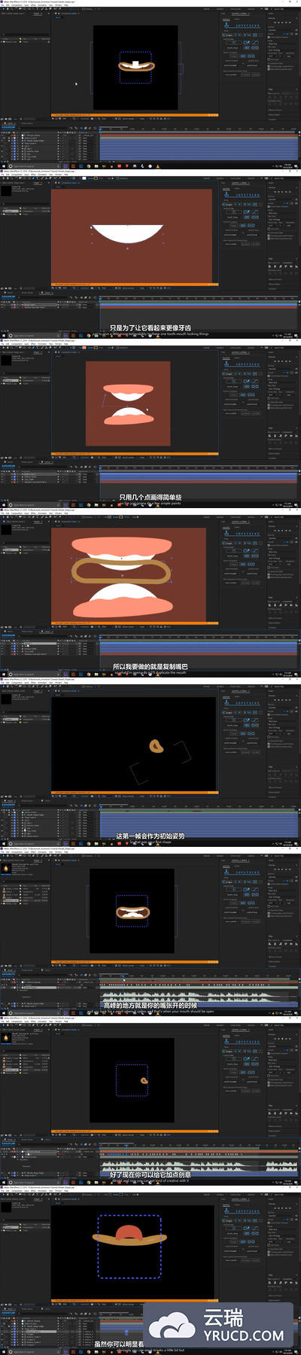Click the current-time indicator in the topmost timeline
Image resolution: width=301 pixels, height=1355 pixels.
pos(100,129)
